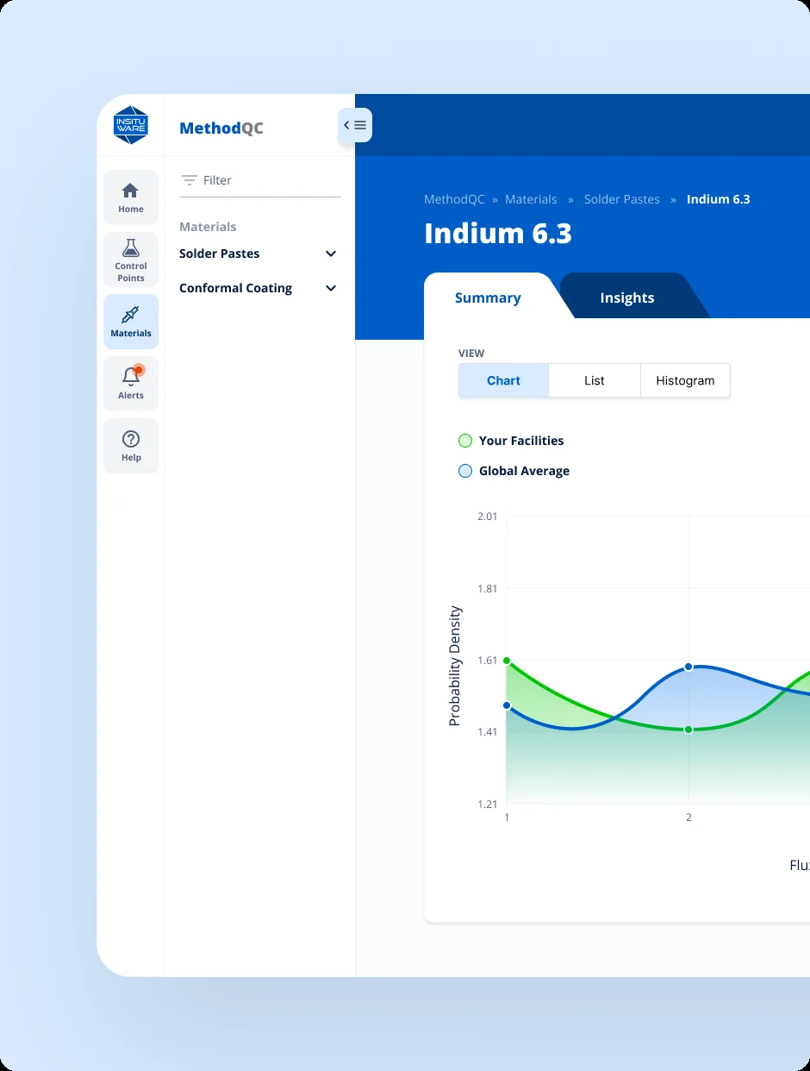810x1071 pixels.
Task: Click the VIEW label above view buttons
Action: 471,354
